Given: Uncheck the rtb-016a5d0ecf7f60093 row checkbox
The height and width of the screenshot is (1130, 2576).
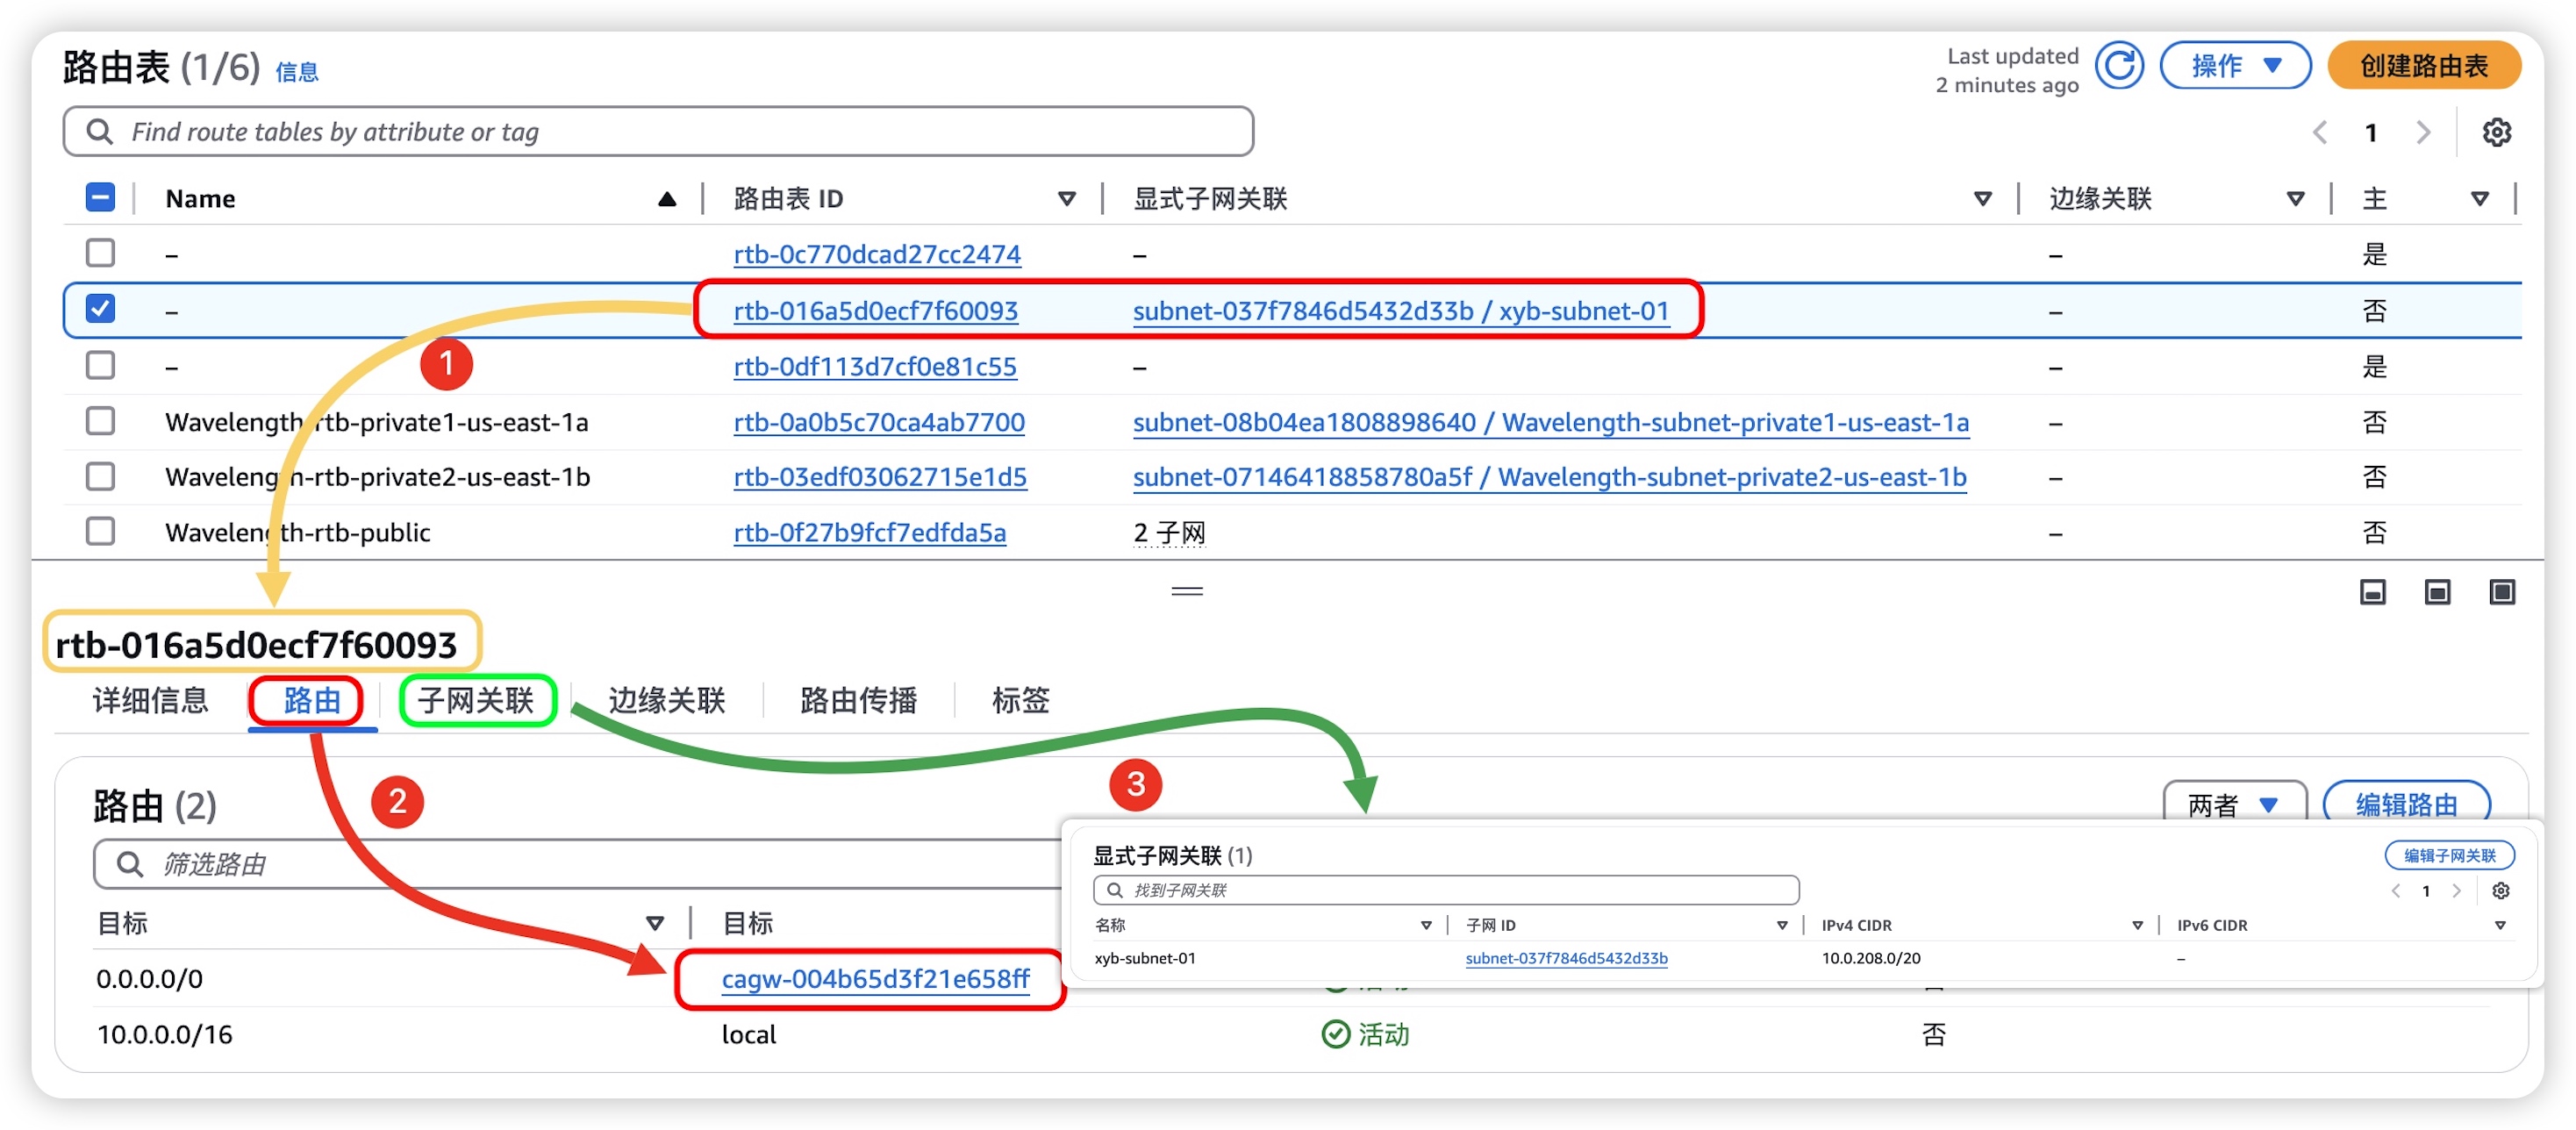Looking at the screenshot, I should click(x=101, y=309).
